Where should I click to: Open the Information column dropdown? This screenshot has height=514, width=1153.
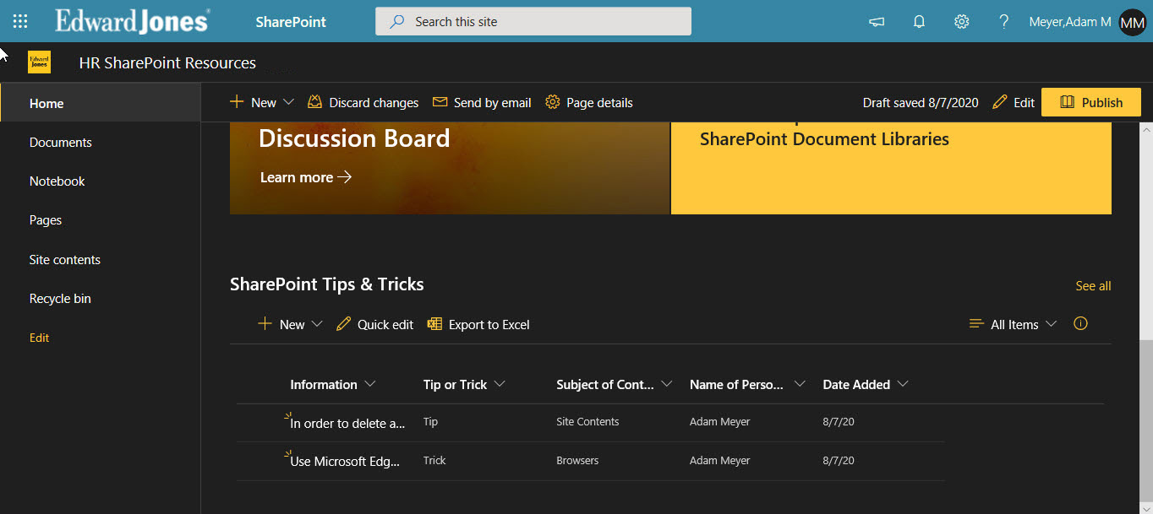[369, 384]
